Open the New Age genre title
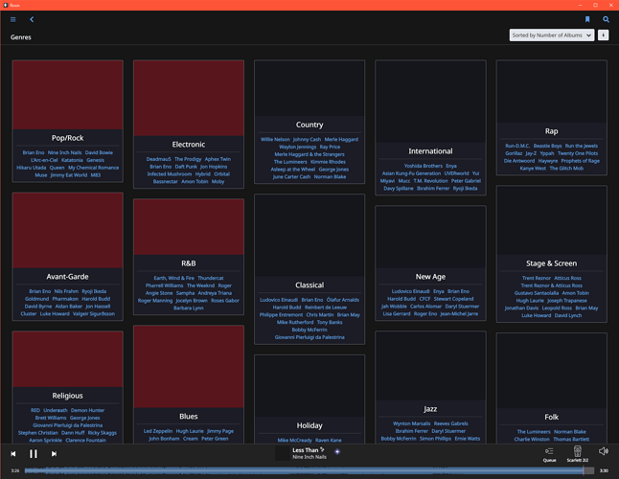Screen dimensions: 619x479 430,277
